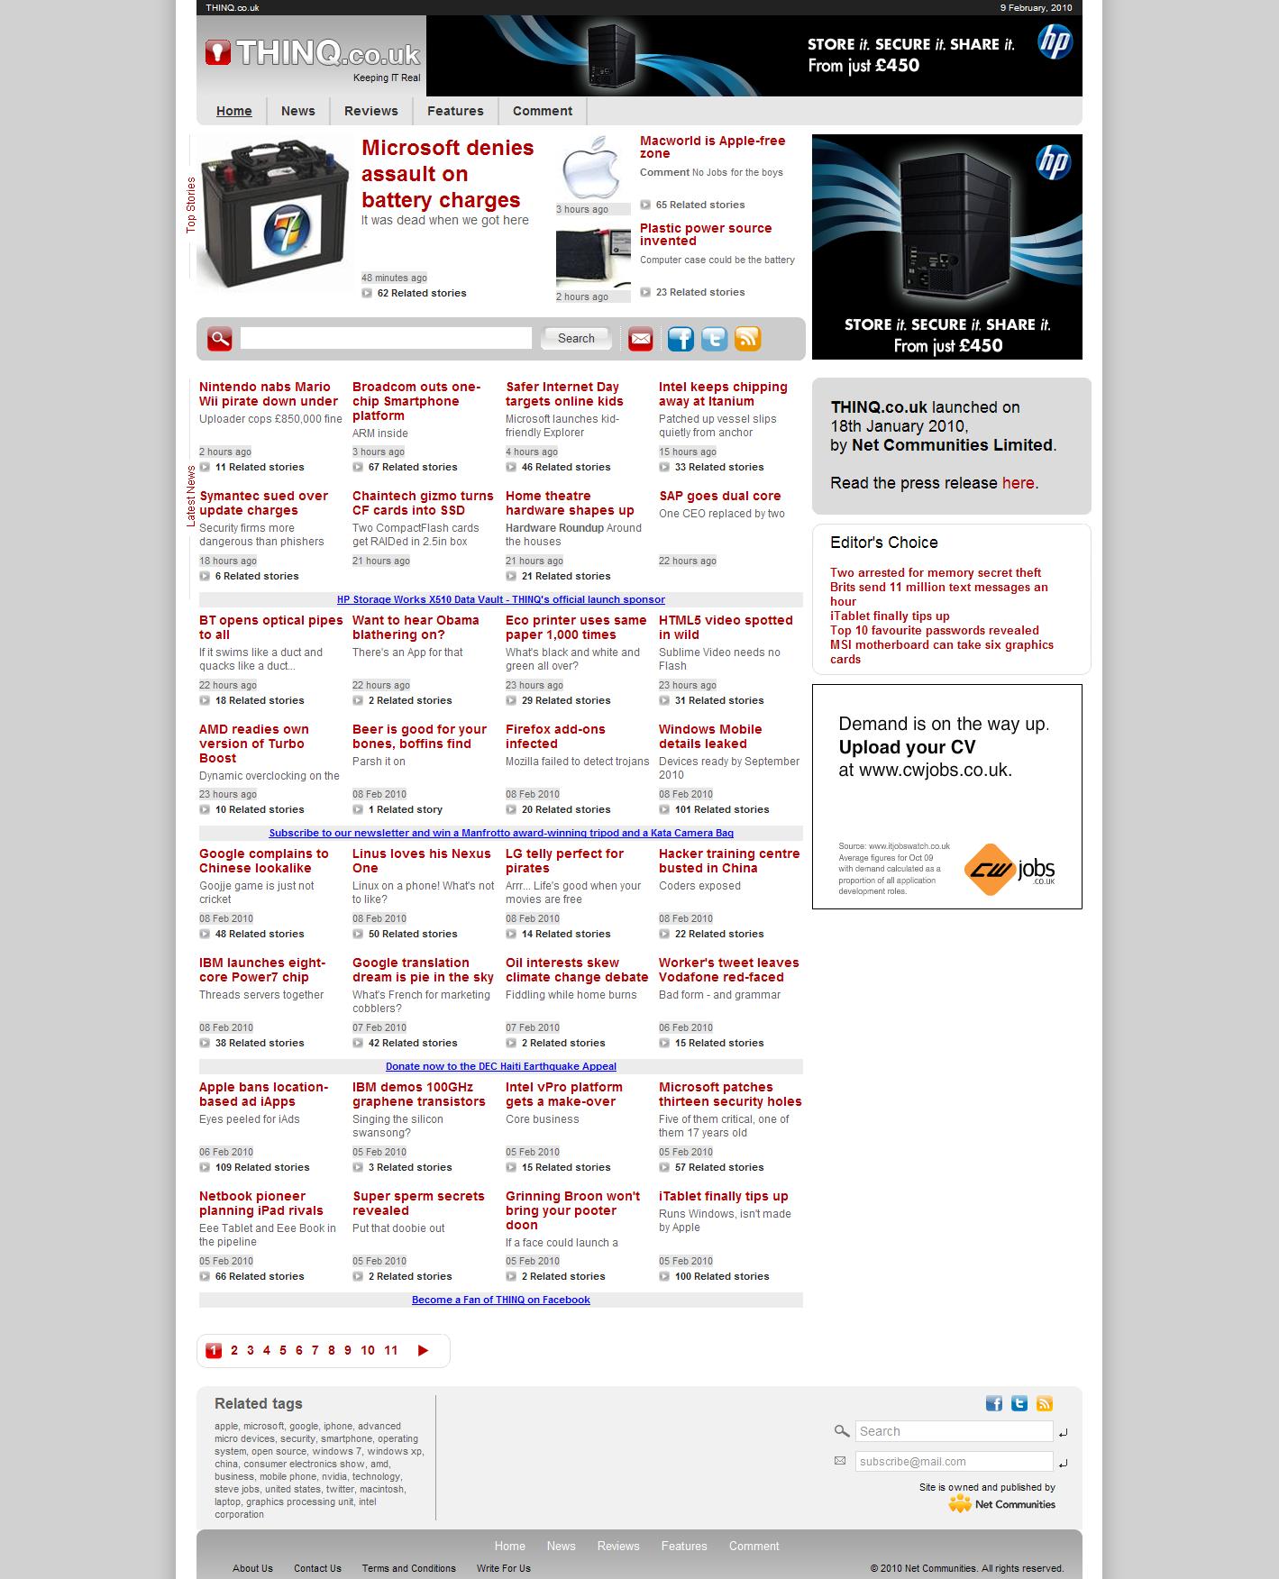The height and width of the screenshot is (1579, 1279).
Task: Go to page 2 in pagination
Action: pos(234,1350)
